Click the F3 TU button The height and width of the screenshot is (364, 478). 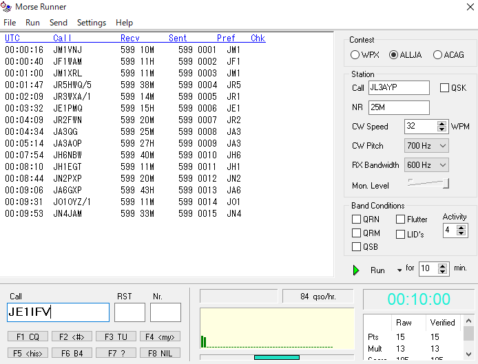point(116,336)
